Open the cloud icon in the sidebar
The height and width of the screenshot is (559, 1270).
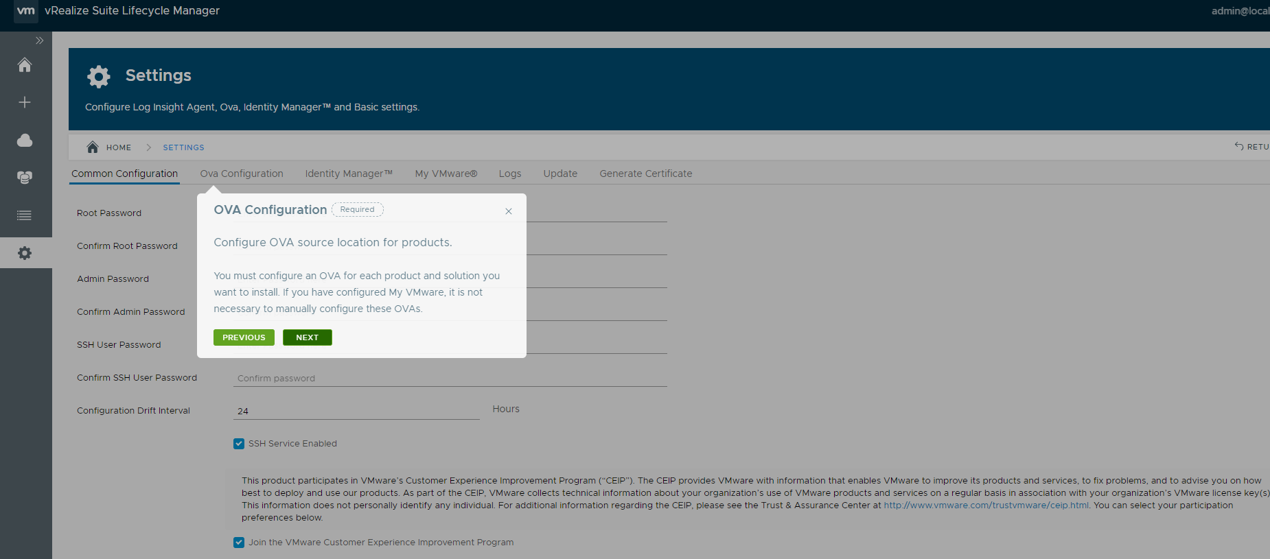25,141
